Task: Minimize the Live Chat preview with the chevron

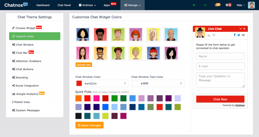Action: coord(241,29)
